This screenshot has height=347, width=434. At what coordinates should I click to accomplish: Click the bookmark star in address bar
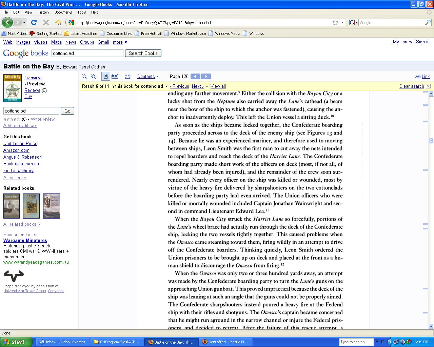coord(335,23)
